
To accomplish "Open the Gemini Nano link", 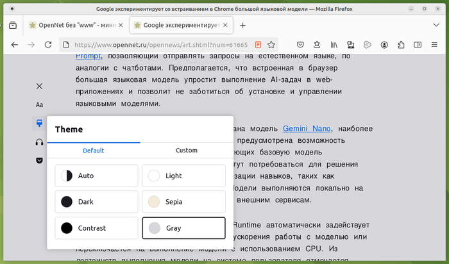I will tap(305, 128).
